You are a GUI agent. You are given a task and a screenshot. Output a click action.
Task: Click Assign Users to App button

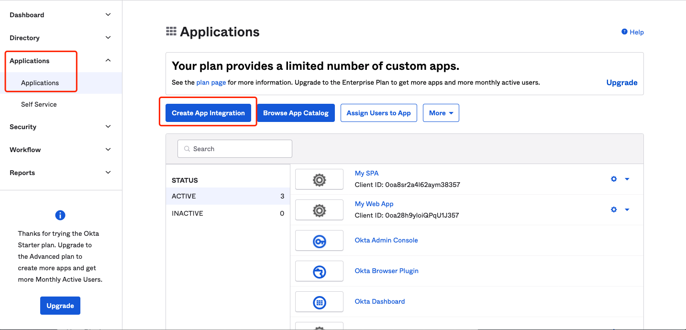coord(379,113)
